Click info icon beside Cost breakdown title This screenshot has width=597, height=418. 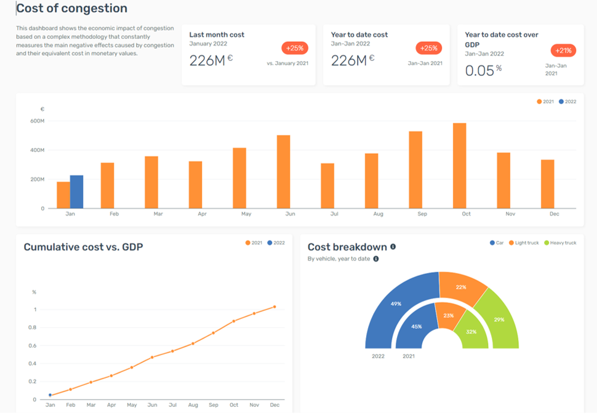(393, 247)
